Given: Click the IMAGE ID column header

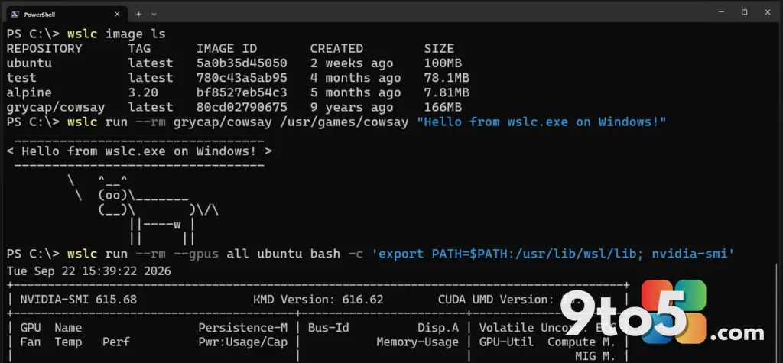Looking at the screenshot, I should pyautogui.click(x=226, y=48).
